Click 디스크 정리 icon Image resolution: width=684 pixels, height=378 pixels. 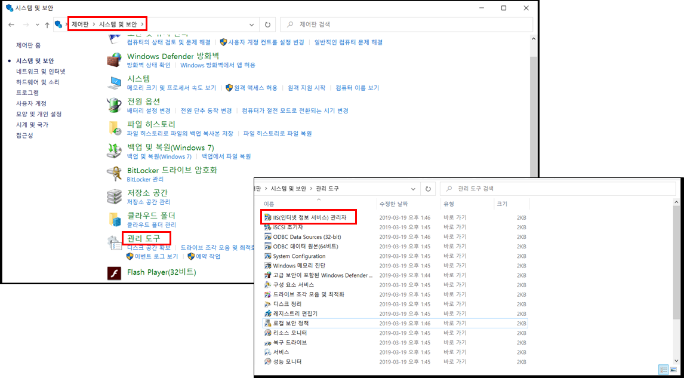pyautogui.click(x=268, y=304)
